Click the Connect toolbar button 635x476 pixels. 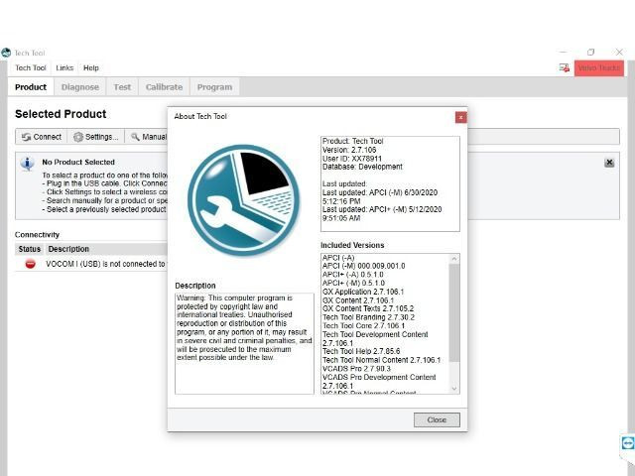(42, 137)
